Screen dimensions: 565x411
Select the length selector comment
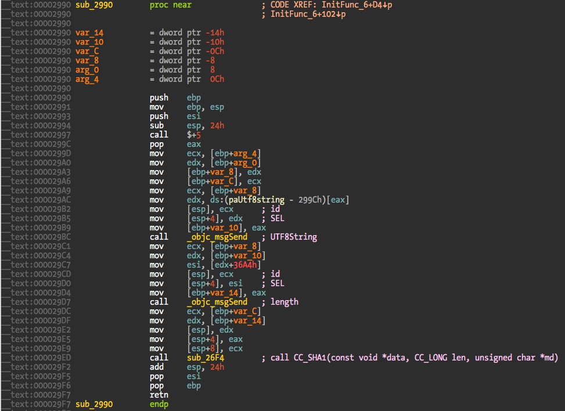[287, 302]
